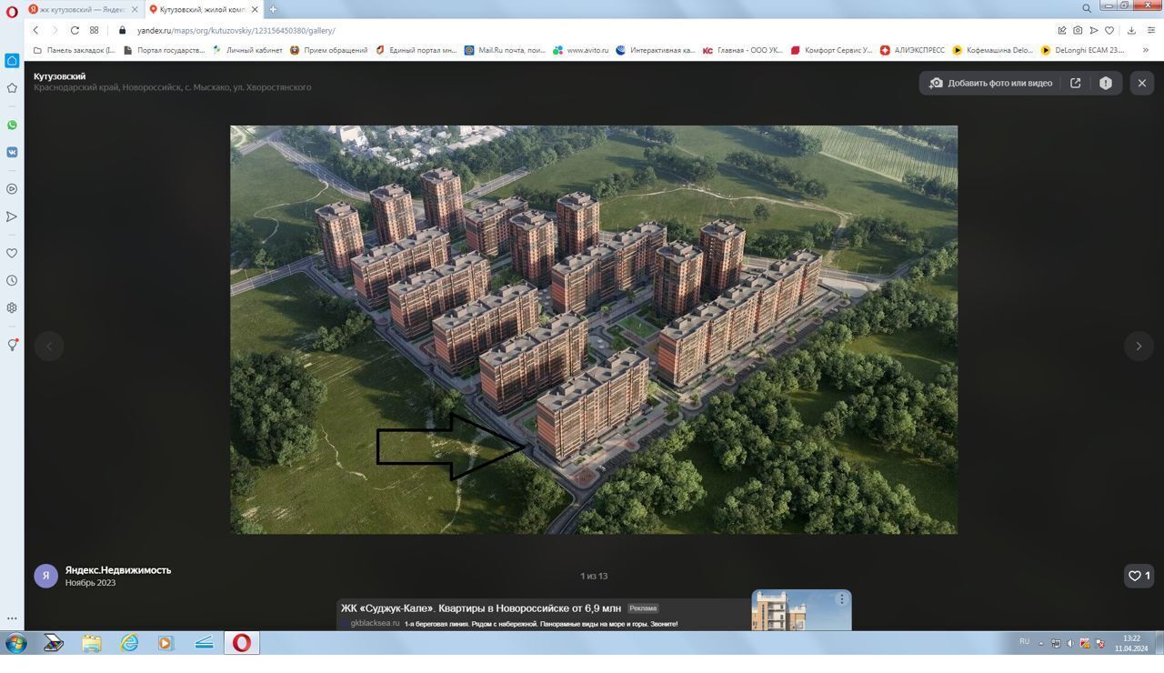This screenshot has width=1164, height=673.
Task: Open the 'Комфорт Сервис У...' bookmark
Action: (x=831, y=50)
